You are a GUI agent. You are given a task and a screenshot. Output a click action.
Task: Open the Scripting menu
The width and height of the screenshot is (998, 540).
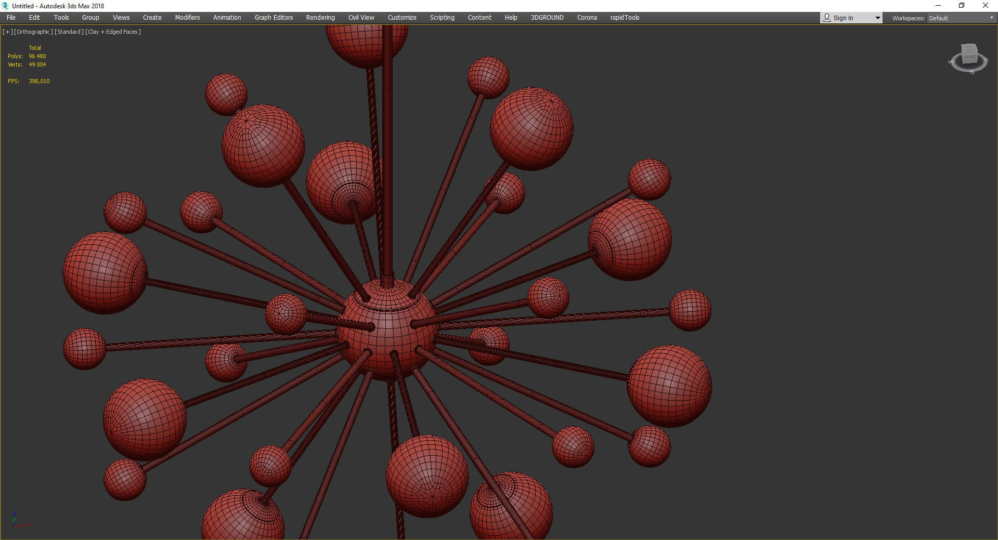[442, 18]
